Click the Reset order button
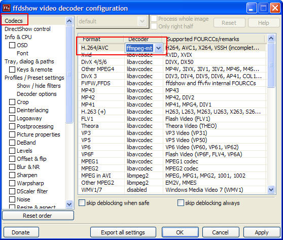The image size is (283, 240). click(38, 216)
